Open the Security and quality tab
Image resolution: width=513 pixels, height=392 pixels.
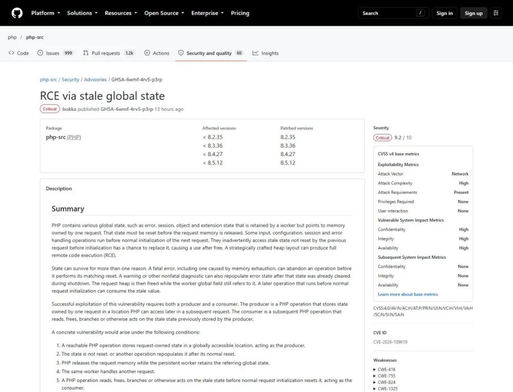point(211,53)
